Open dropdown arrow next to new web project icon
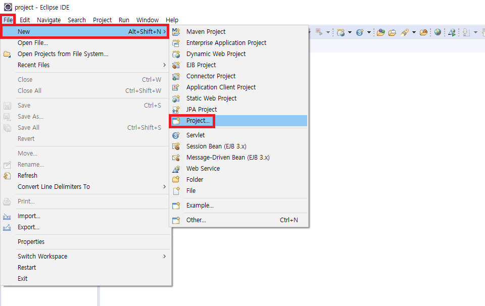485x306 pixels. [x=350, y=32]
